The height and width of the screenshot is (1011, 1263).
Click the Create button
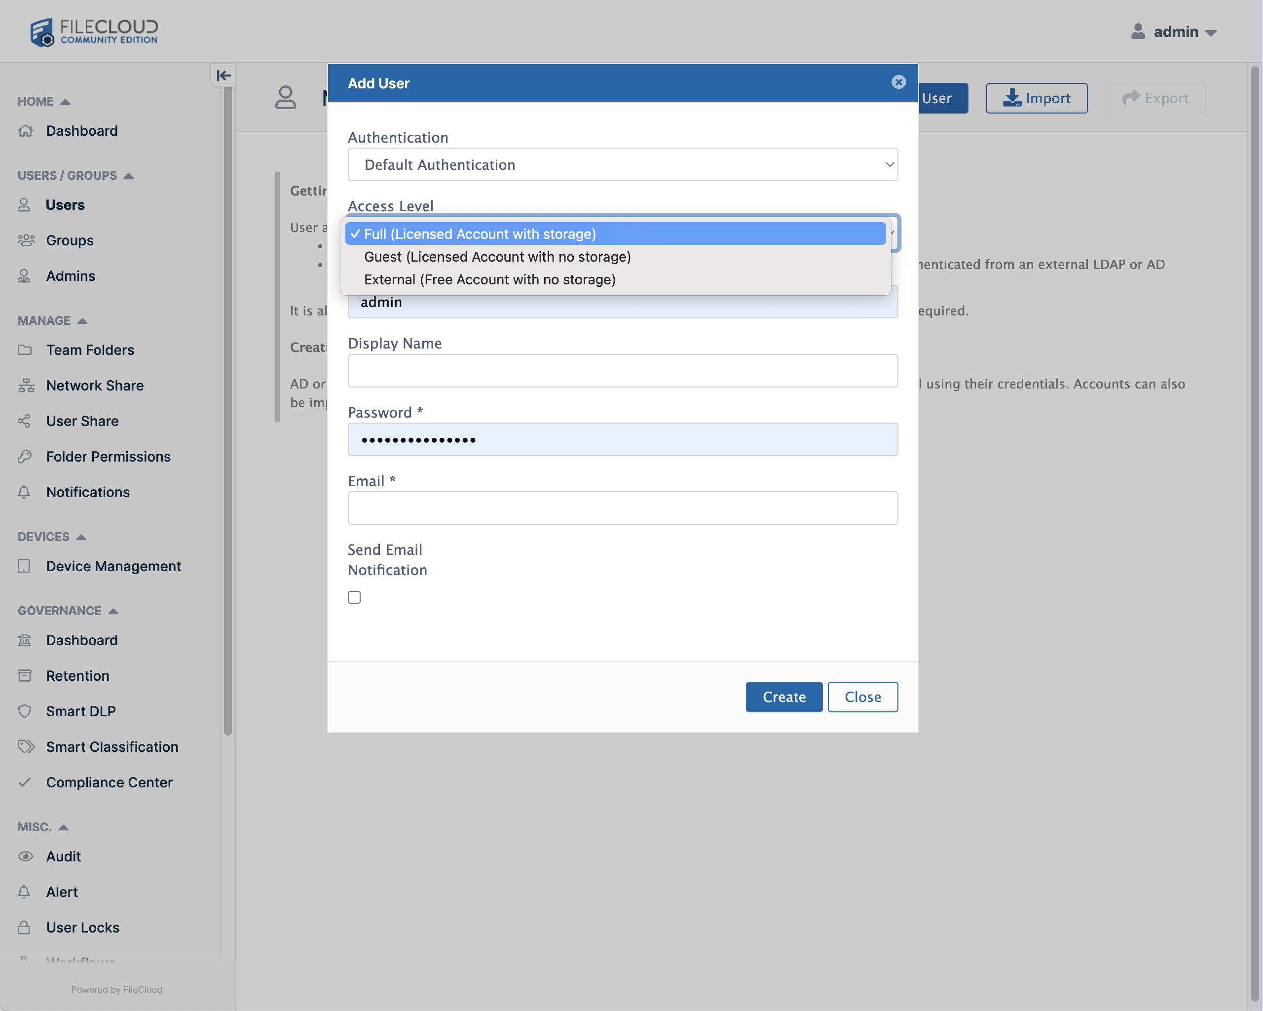tap(784, 697)
